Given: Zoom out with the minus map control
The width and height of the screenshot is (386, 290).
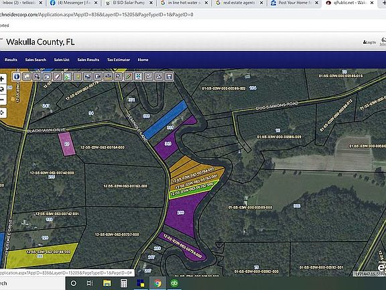Looking at the screenshot, I should (2, 99).
